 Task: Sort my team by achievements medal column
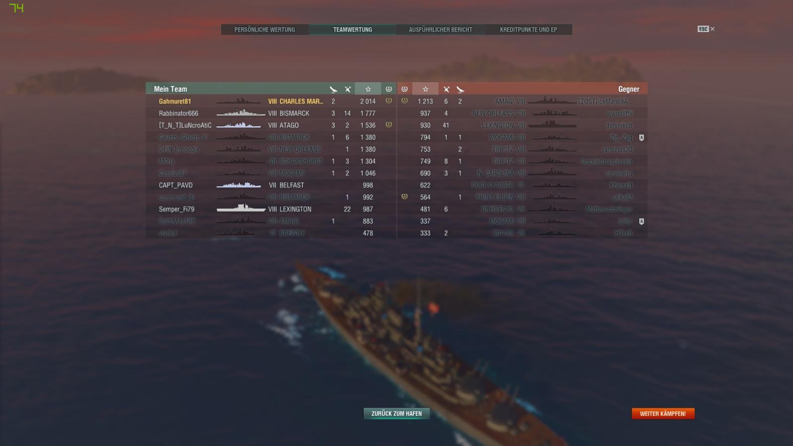pyautogui.click(x=389, y=89)
